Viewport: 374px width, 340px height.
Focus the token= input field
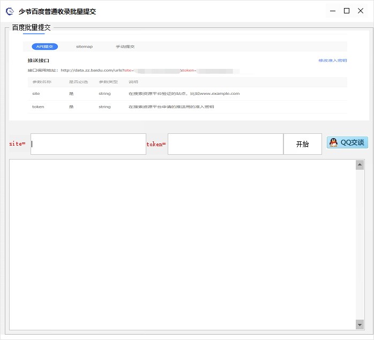point(226,144)
